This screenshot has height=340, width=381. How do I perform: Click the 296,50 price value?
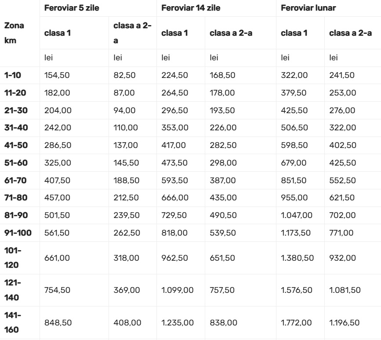click(x=174, y=110)
